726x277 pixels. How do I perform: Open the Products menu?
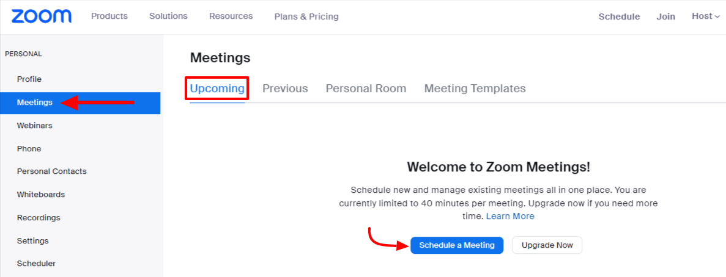[x=109, y=16]
